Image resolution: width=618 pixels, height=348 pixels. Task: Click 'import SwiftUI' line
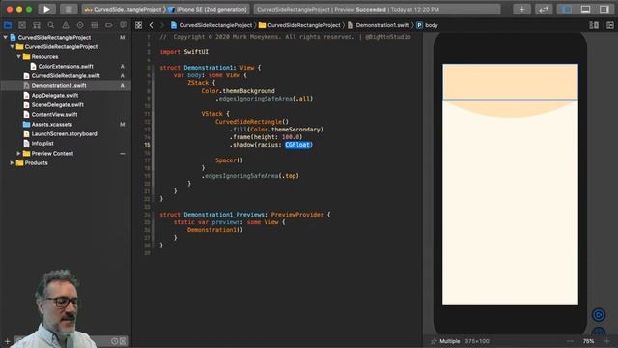(x=184, y=52)
